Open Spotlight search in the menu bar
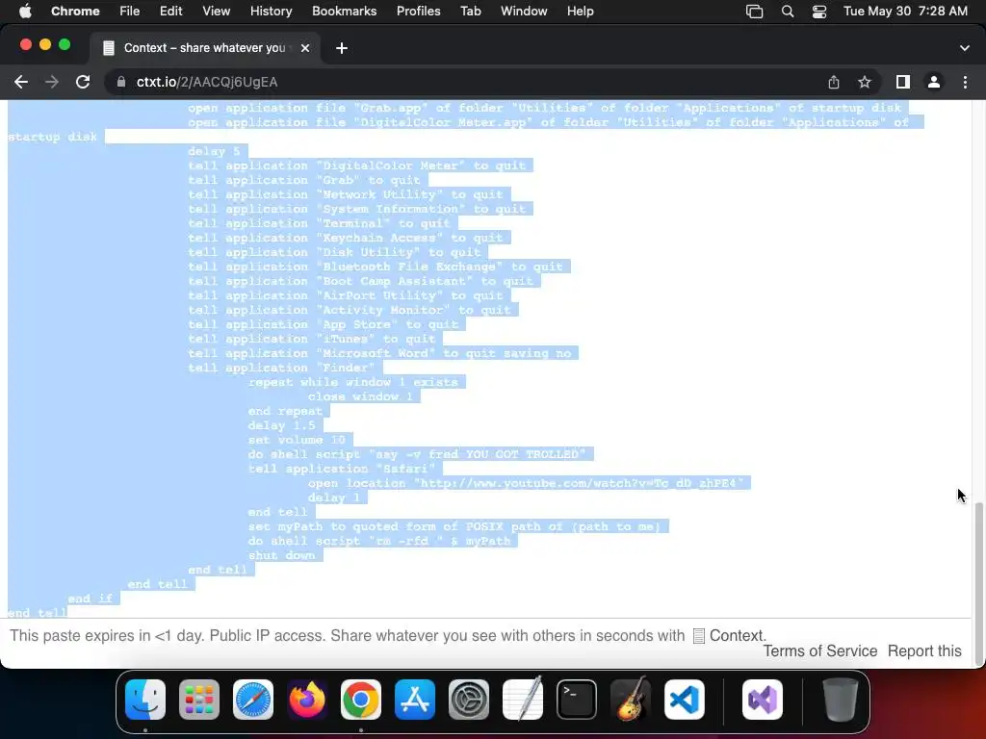 click(788, 12)
